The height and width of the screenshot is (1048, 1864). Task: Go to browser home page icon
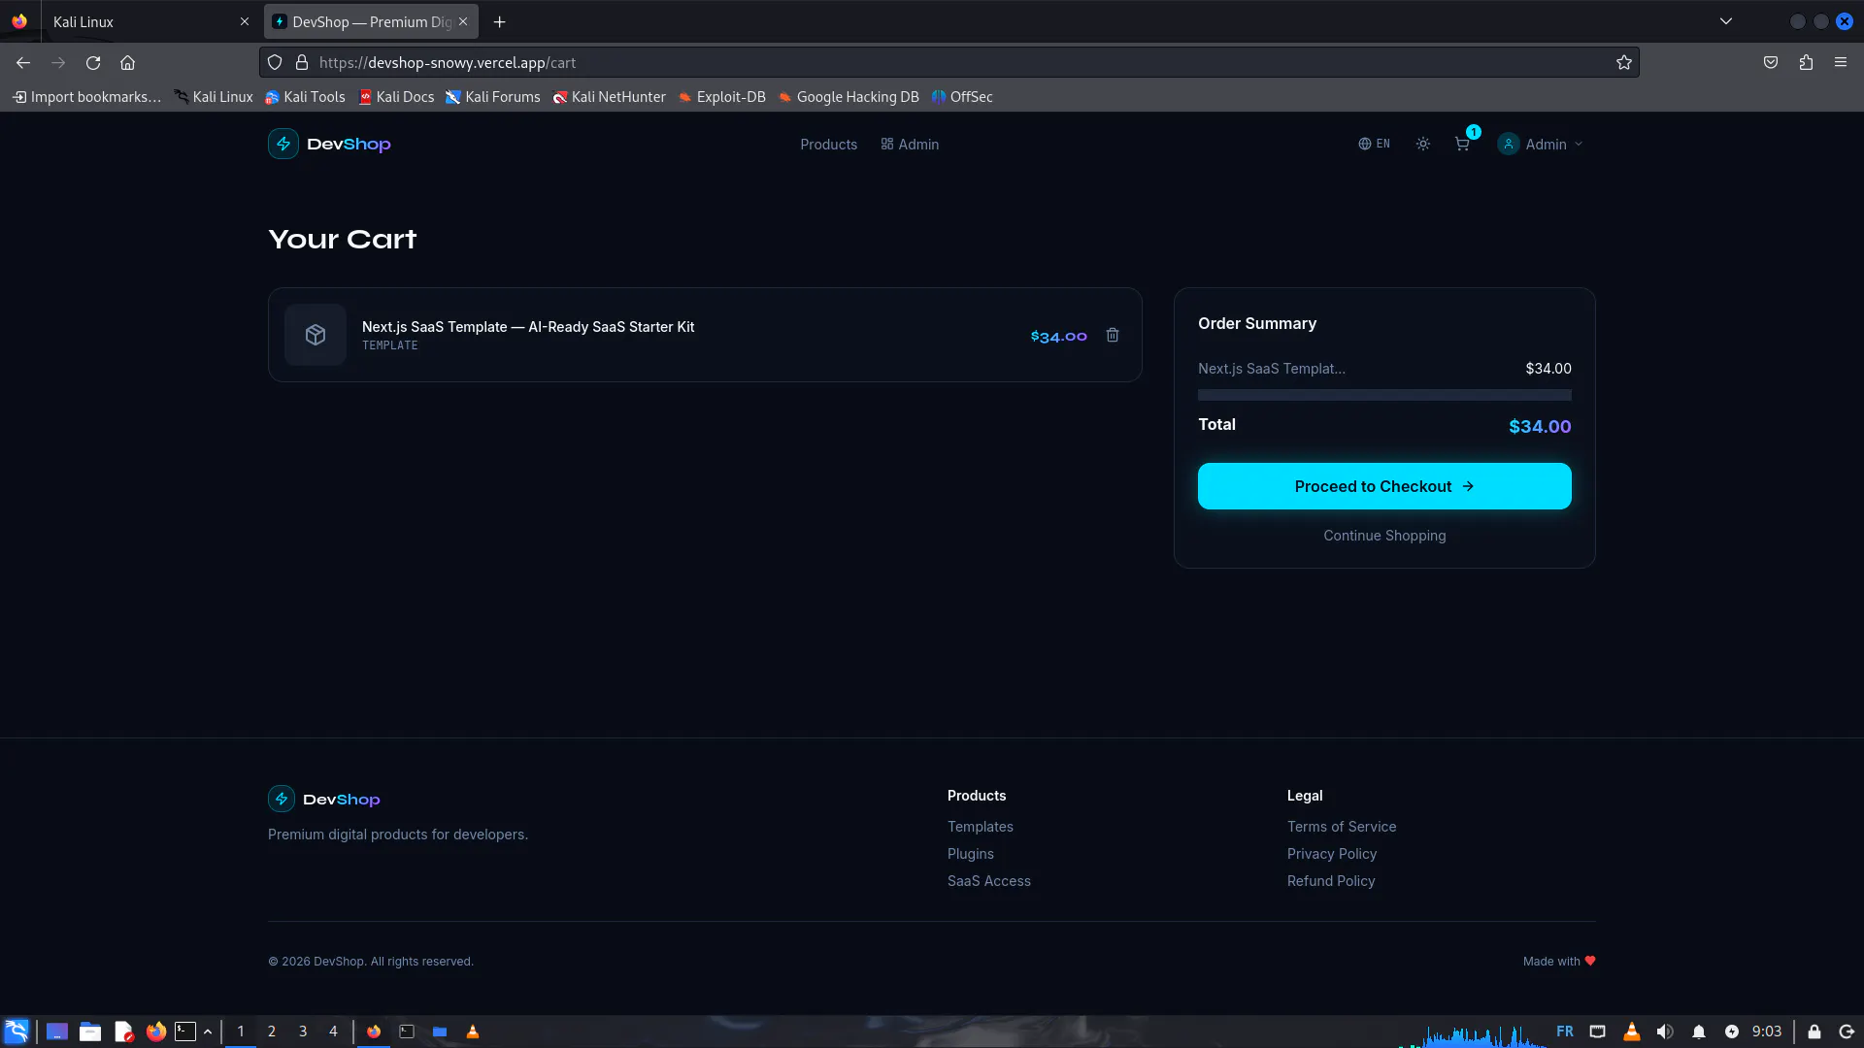pyautogui.click(x=127, y=62)
